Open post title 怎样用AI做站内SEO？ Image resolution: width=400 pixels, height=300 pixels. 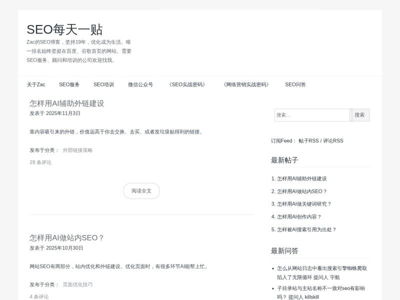click(67, 238)
